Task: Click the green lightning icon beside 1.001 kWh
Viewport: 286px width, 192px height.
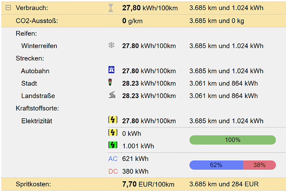Action: pos(112,145)
